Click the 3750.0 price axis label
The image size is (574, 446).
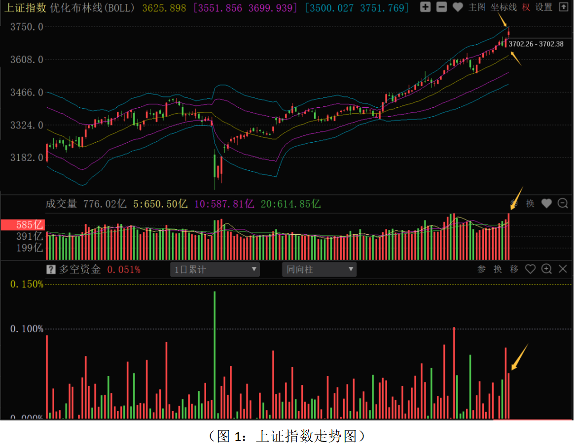pyautogui.click(x=27, y=27)
